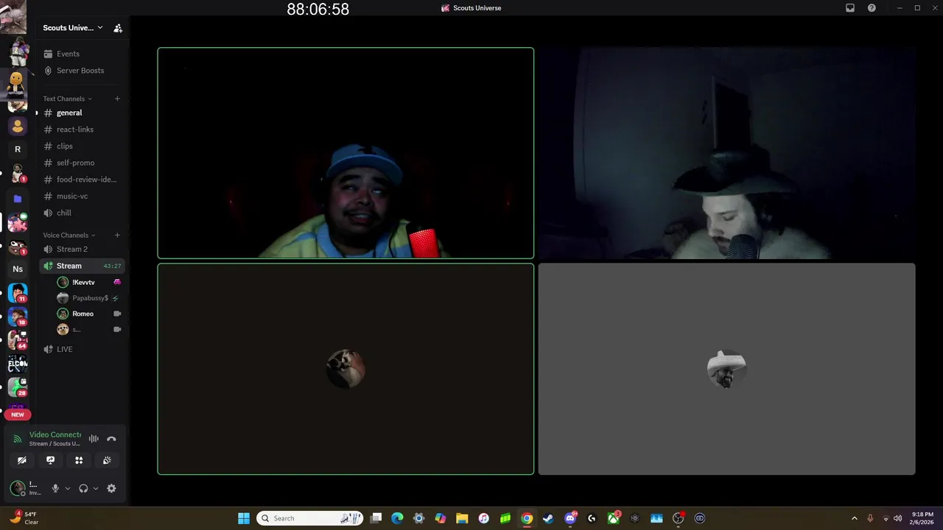Viewport: 943px width, 530px height.
Task: Open microphone input options arrow
Action: coord(67,488)
